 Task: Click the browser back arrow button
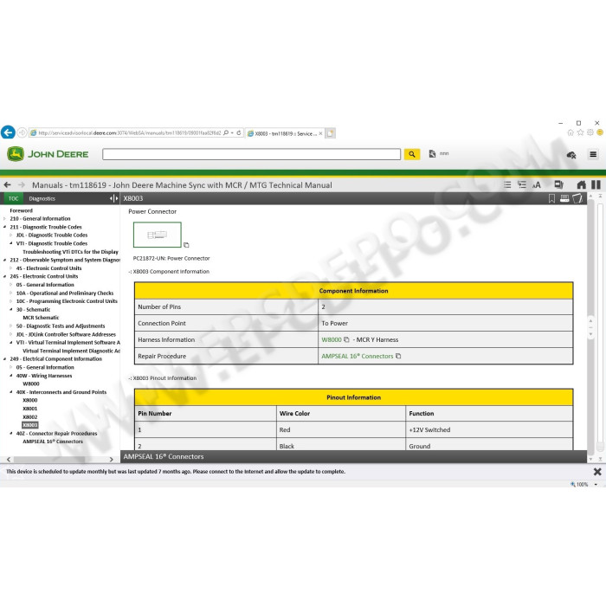click(x=8, y=132)
